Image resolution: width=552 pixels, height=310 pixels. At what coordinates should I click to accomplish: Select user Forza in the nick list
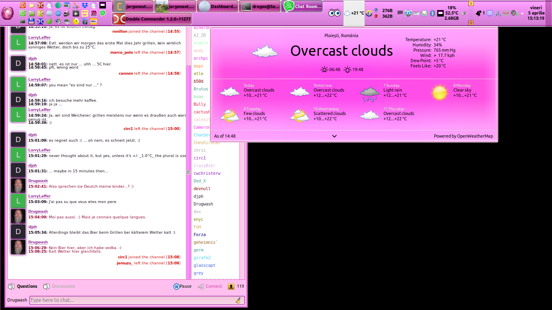point(200,235)
